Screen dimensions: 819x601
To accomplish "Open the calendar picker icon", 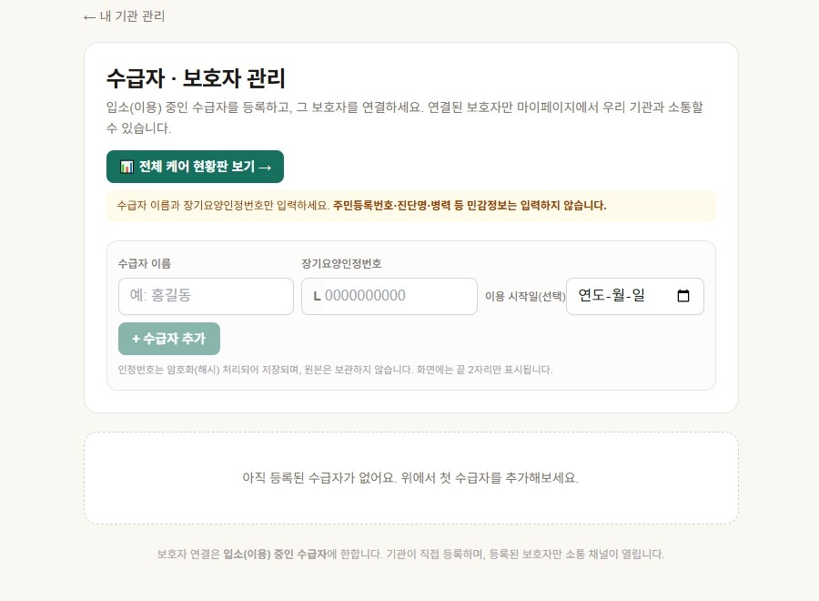I will click(x=682, y=296).
